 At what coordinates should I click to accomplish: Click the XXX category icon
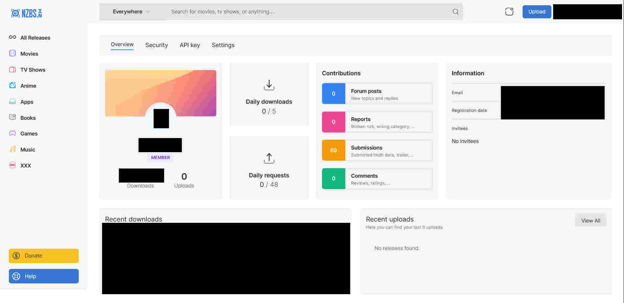[x=12, y=165]
